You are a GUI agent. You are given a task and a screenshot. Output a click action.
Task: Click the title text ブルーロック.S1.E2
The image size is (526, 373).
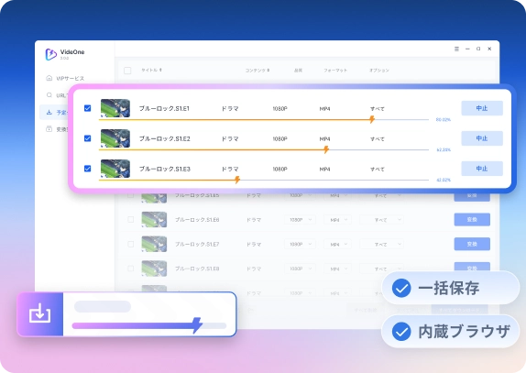(x=165, y=138)
